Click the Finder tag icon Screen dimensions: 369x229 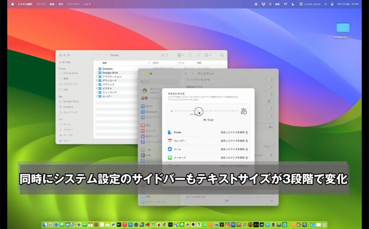click(x=198, y=55)
